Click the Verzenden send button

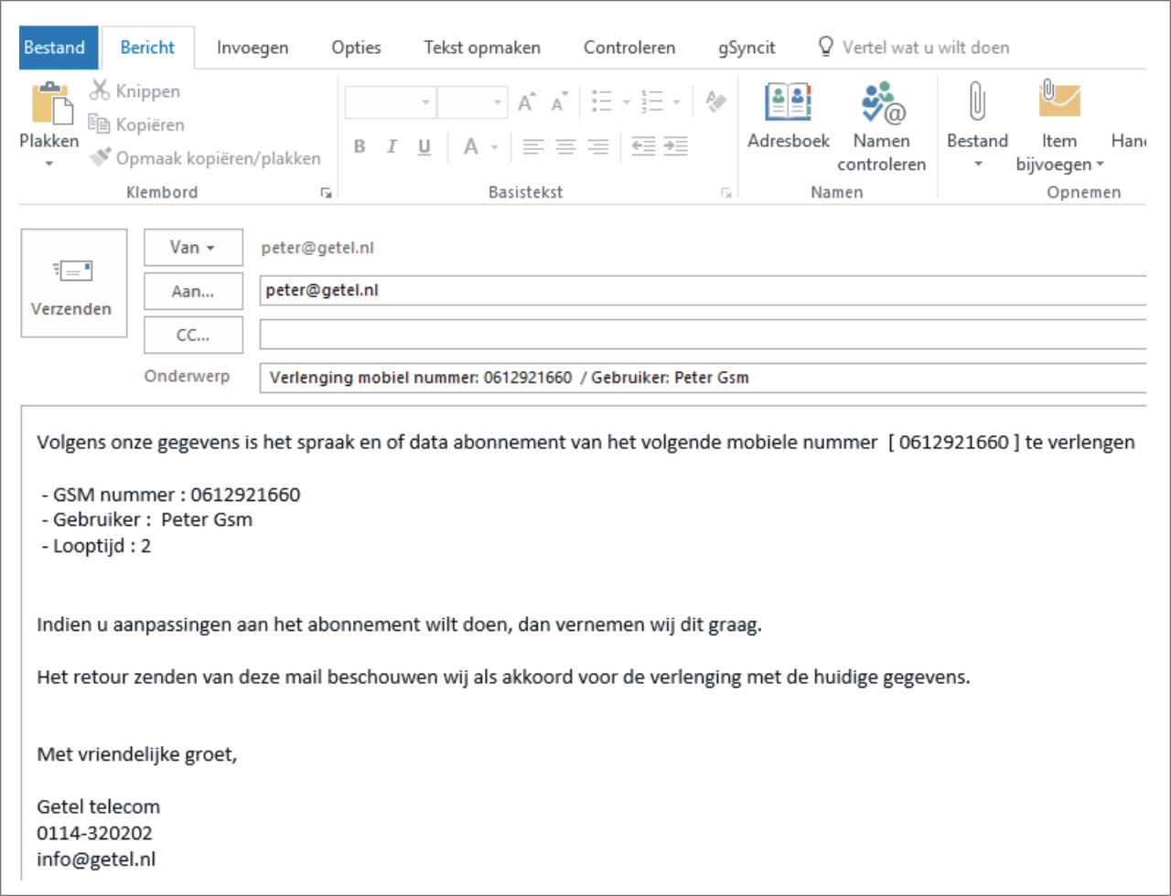[x=74, y=283]
